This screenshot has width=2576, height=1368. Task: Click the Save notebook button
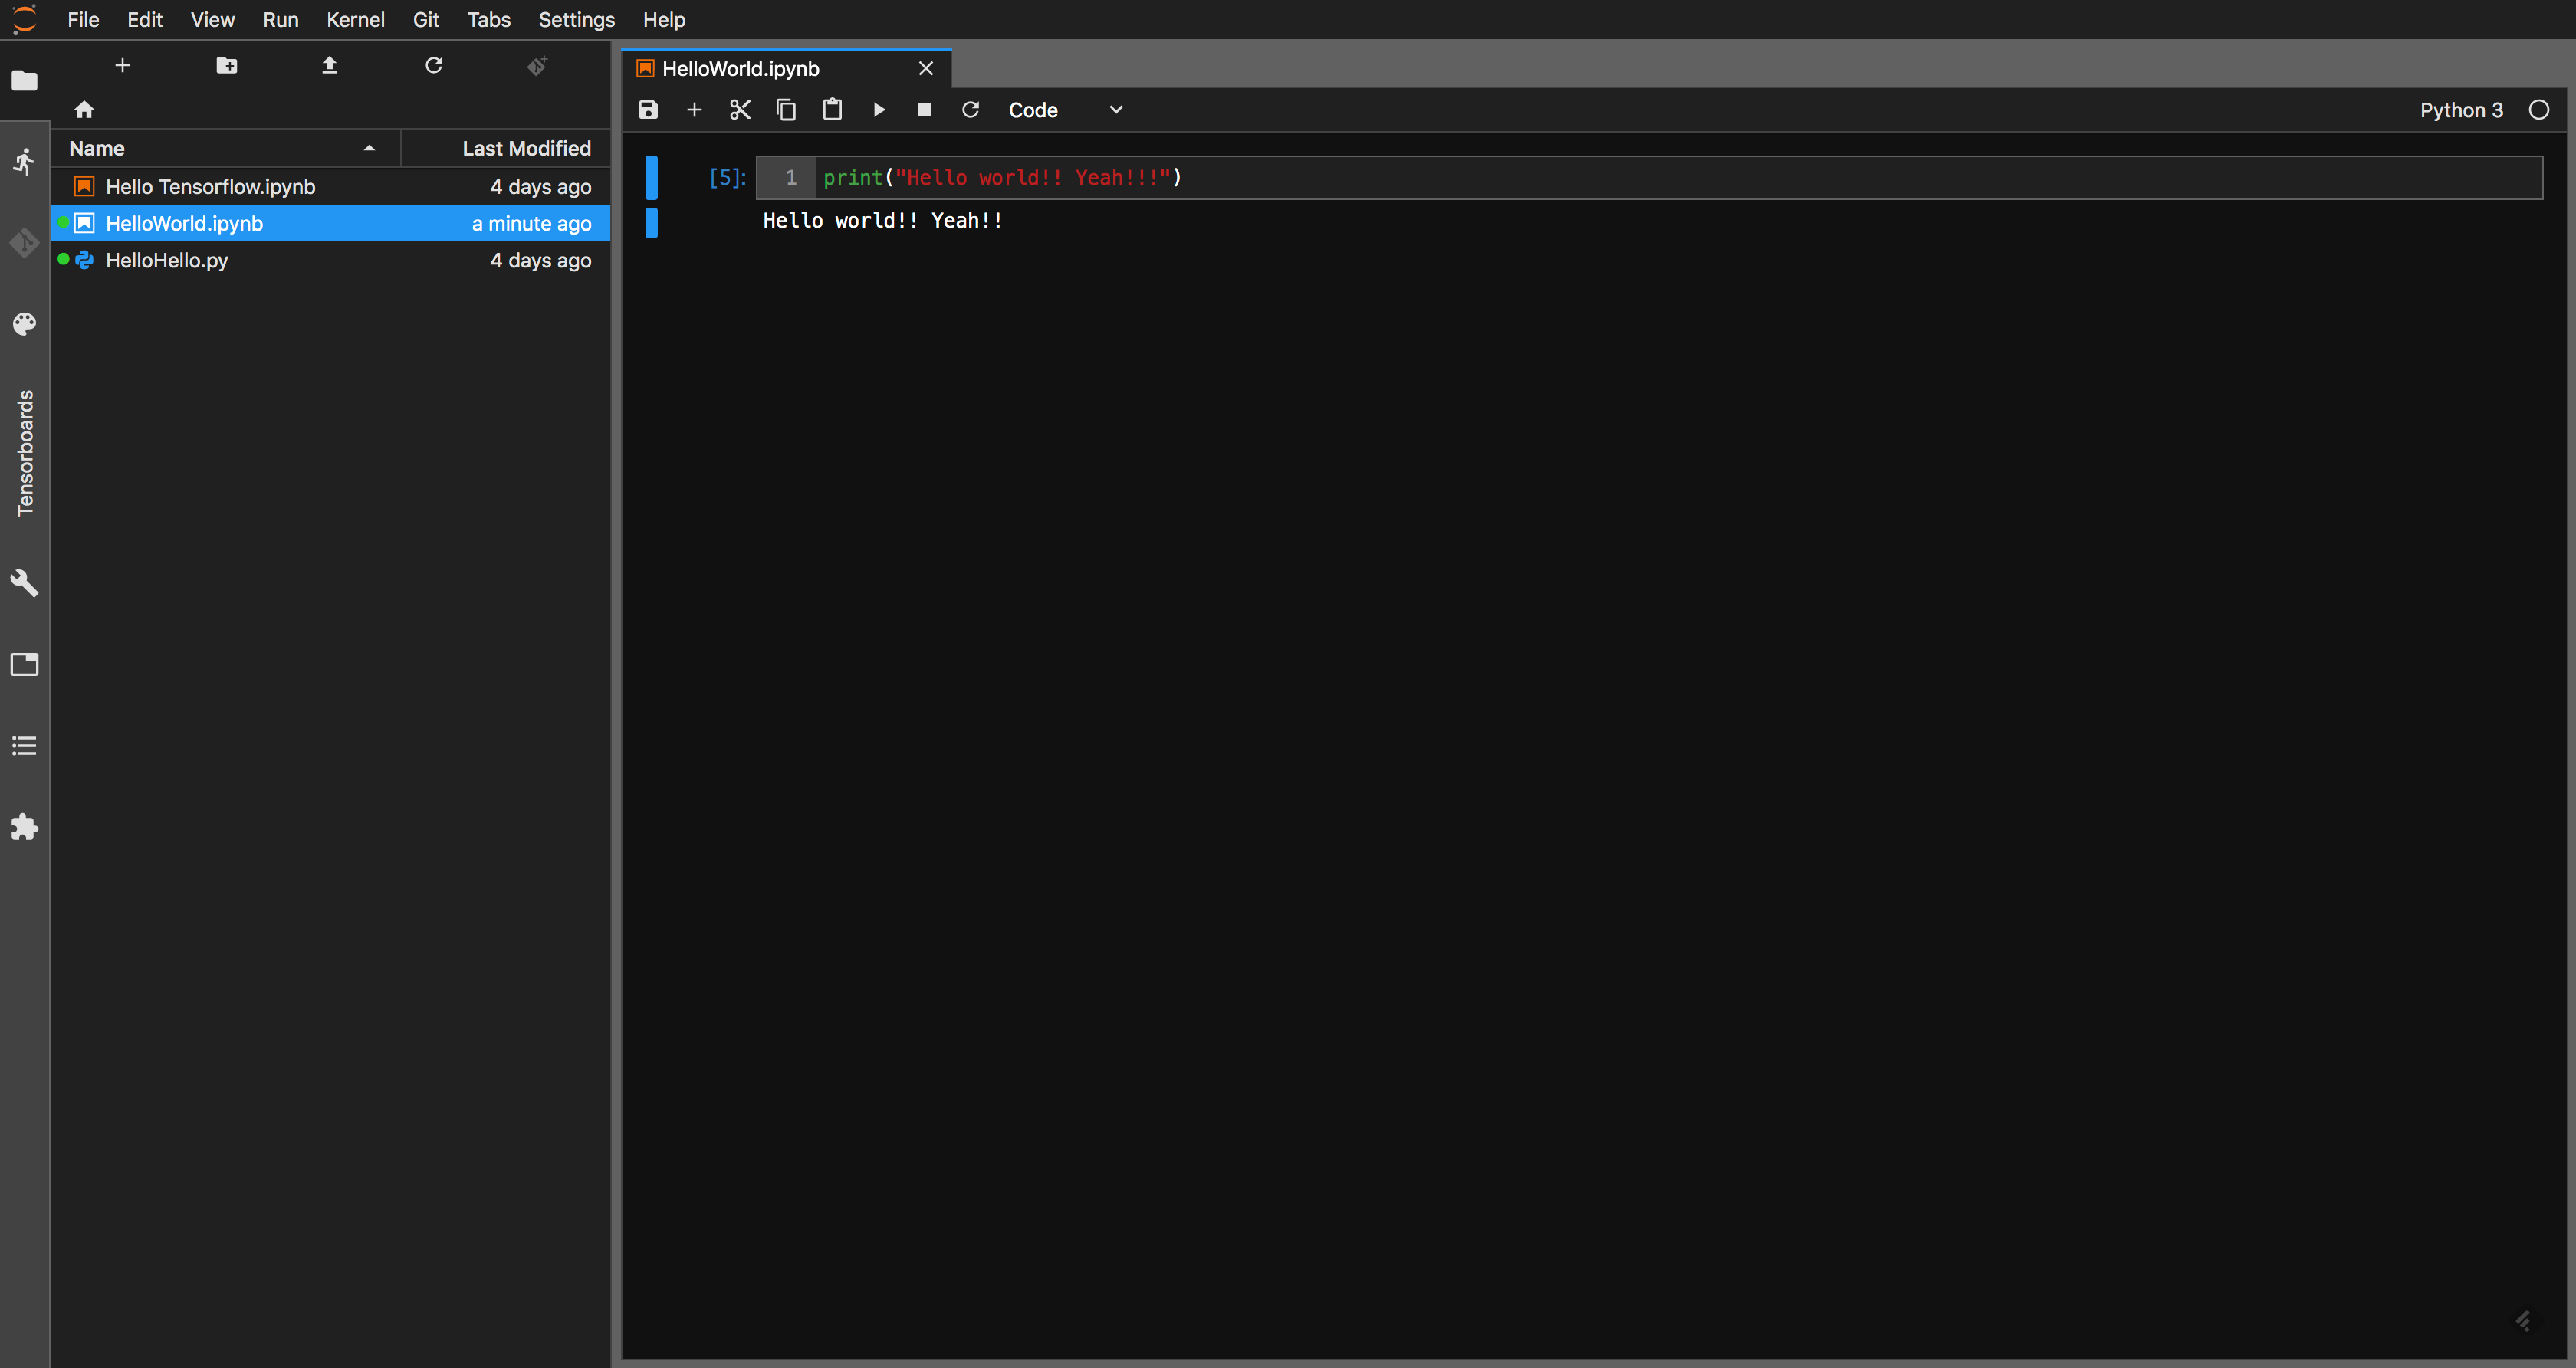point(649,109)
